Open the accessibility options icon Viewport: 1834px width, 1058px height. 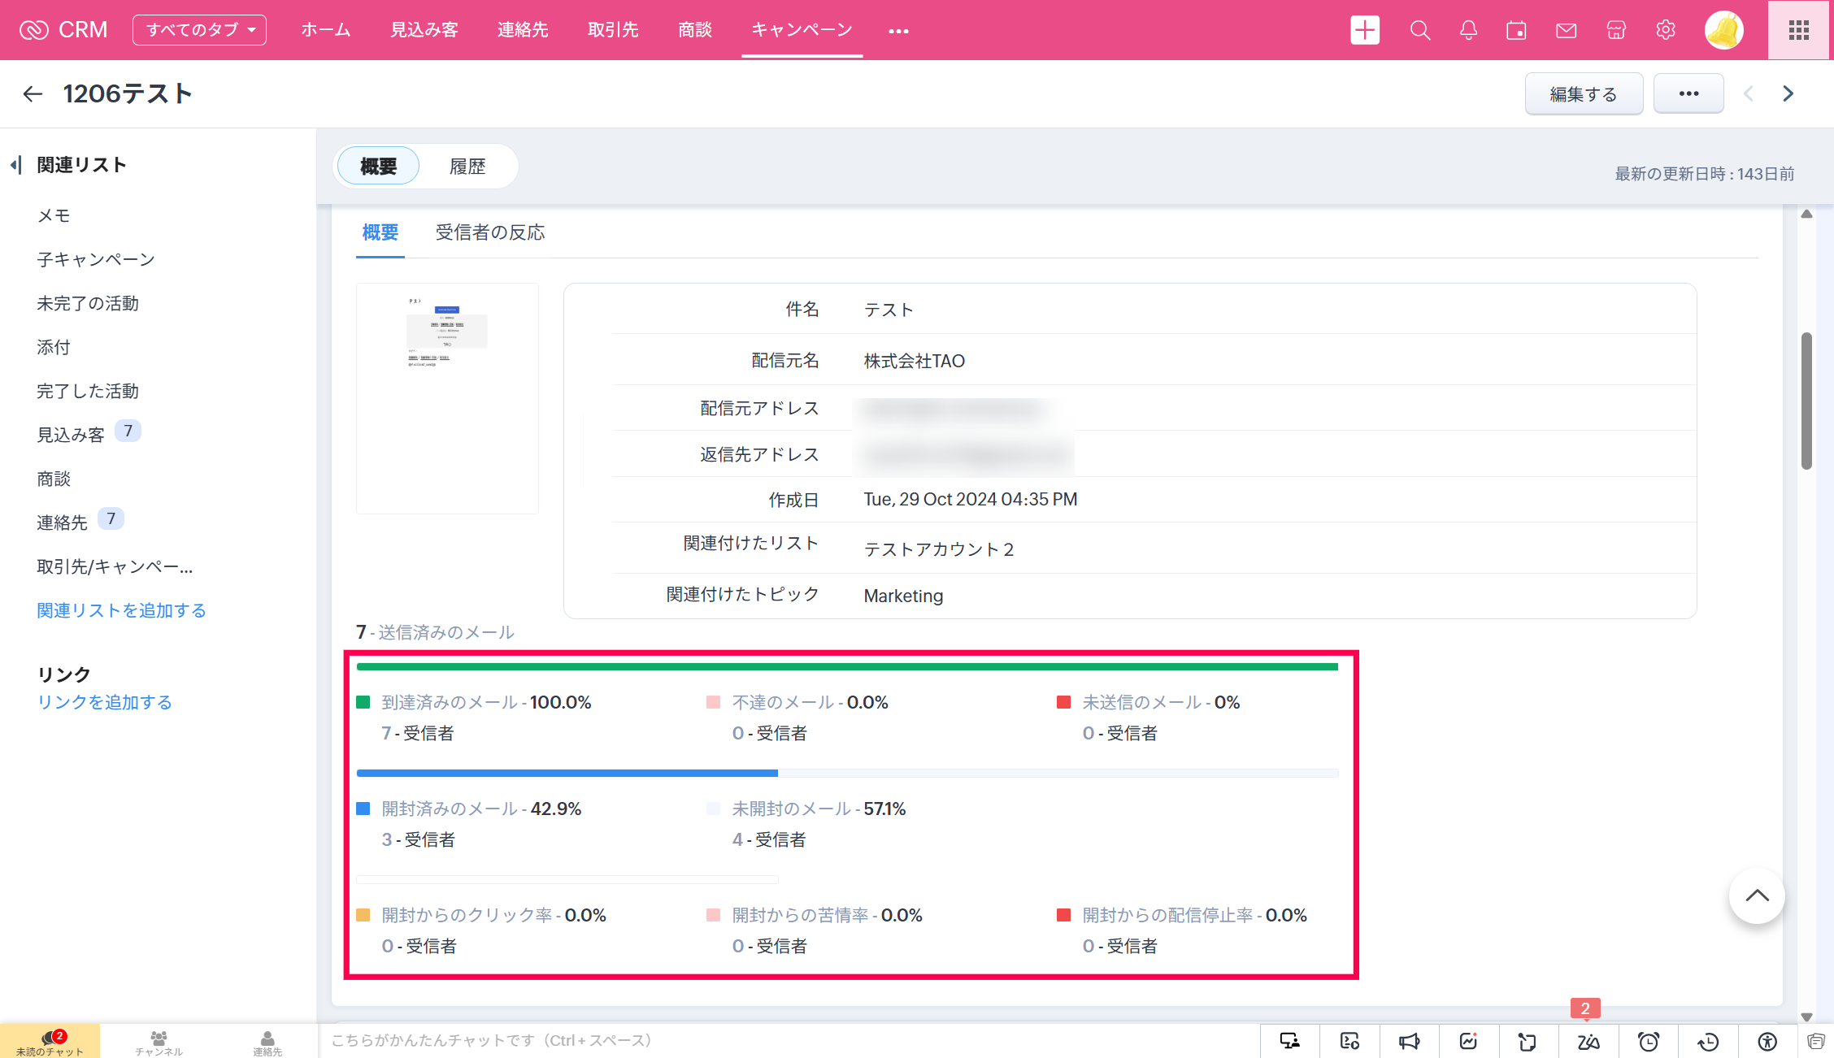click(1767, 1041)
